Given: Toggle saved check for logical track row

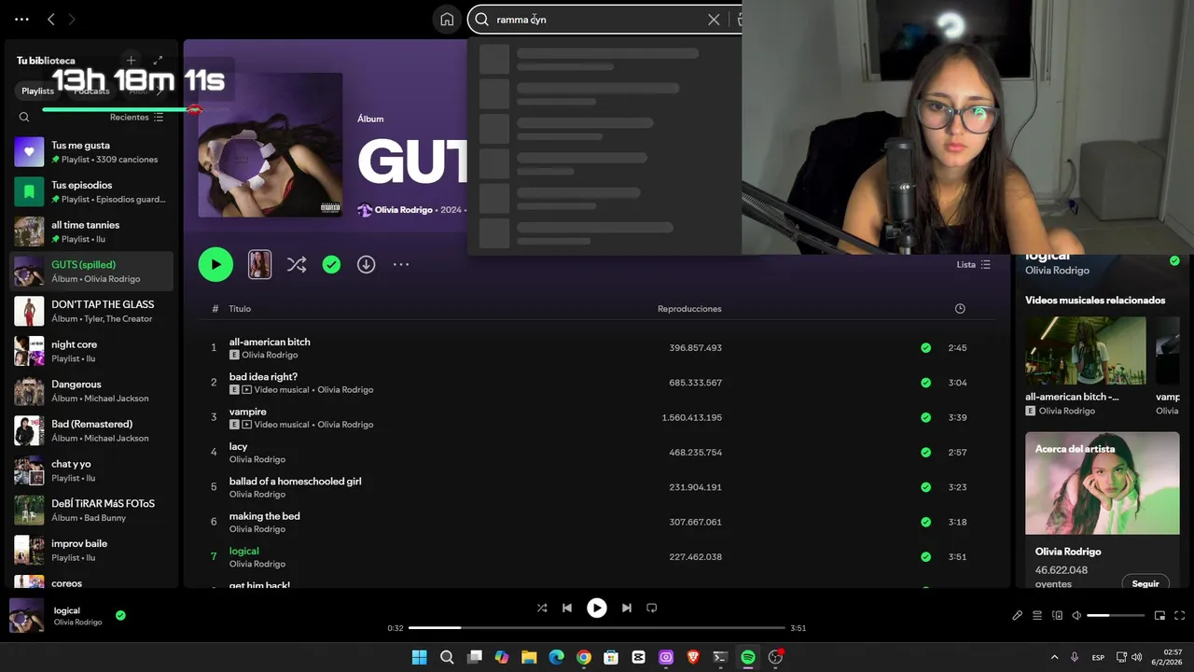Looking at the screenshot, I should pos(925,556).
